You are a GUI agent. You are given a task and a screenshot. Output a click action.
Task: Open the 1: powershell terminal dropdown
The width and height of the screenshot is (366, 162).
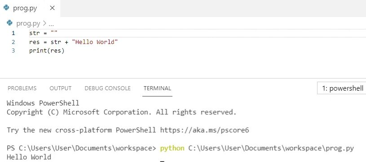(341, 88)
